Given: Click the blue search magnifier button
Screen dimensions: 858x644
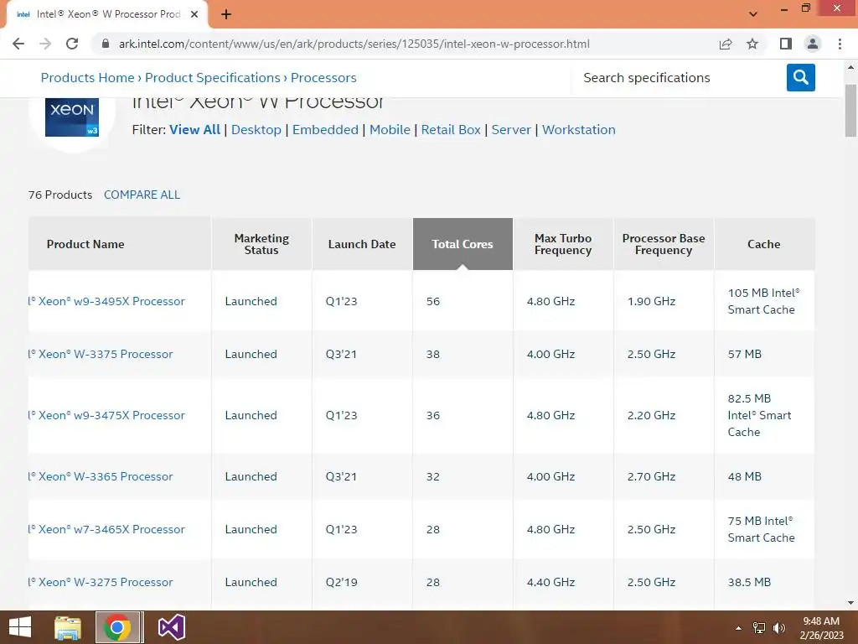Looking at the screenshot, I should pos(800,77).
